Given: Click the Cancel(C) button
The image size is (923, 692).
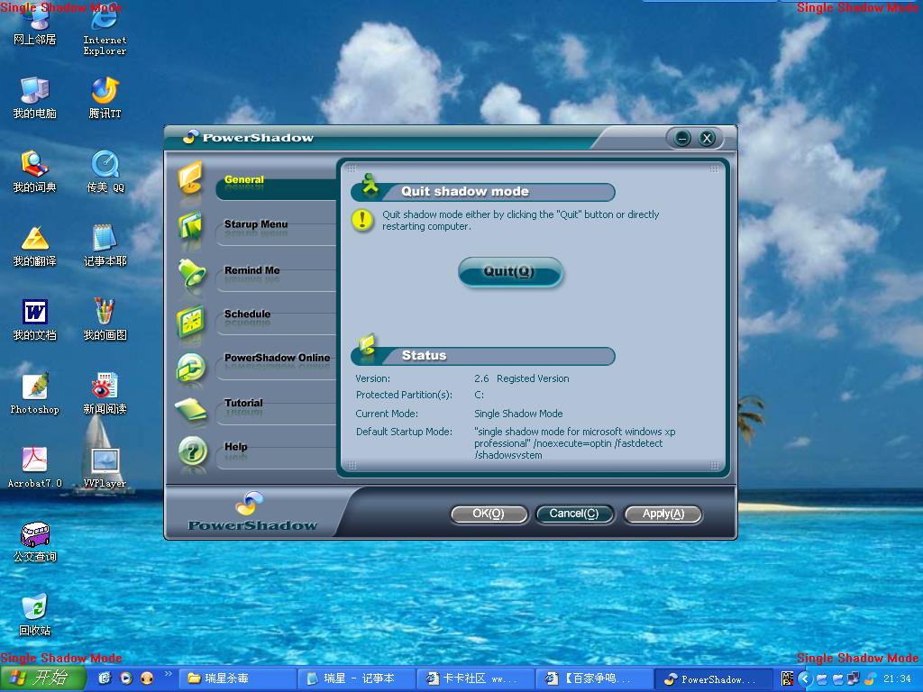Looking at the screenshot, I should 574,514.
